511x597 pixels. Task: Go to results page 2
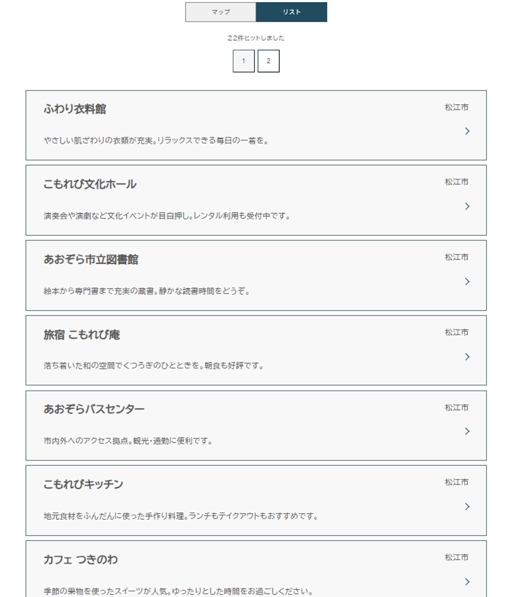click(x=268, y=61)
